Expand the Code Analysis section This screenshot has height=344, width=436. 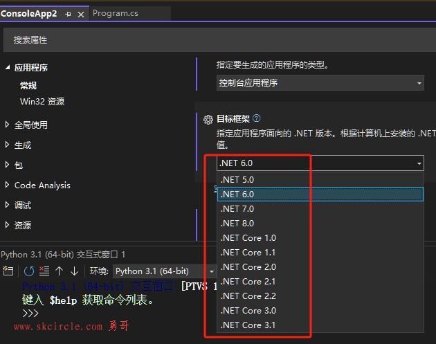click(x=7, y=185)
